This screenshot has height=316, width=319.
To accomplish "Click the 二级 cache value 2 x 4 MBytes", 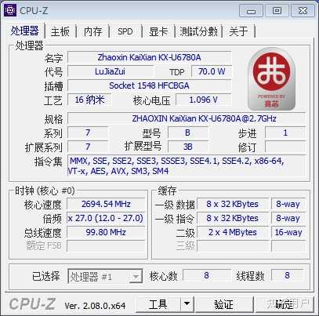I will [x=232, y=232].
